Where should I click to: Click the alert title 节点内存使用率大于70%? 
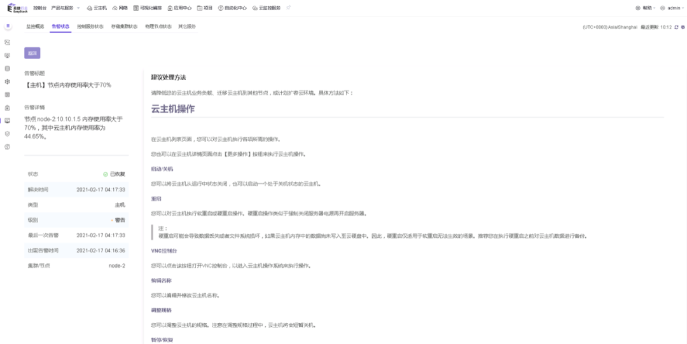click(68, 85)
